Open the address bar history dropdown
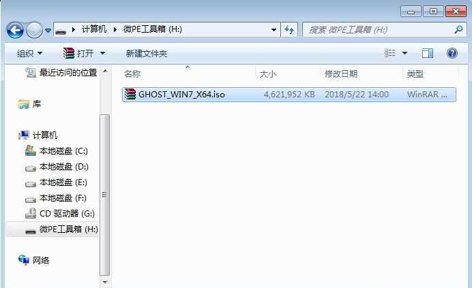 [274, 30]
